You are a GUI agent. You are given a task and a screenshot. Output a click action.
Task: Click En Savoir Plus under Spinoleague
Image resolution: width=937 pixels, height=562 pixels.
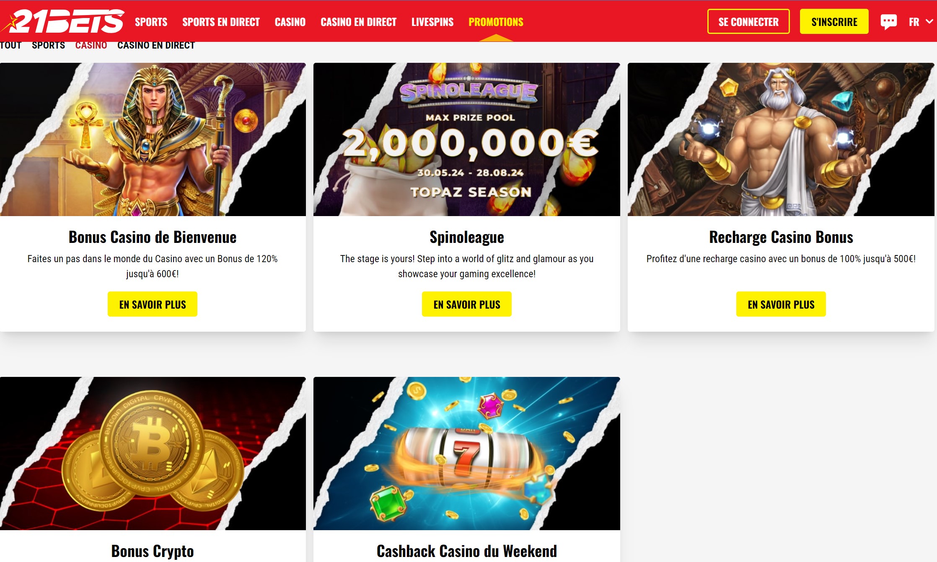pyautogui.click(x=467, y=304)
